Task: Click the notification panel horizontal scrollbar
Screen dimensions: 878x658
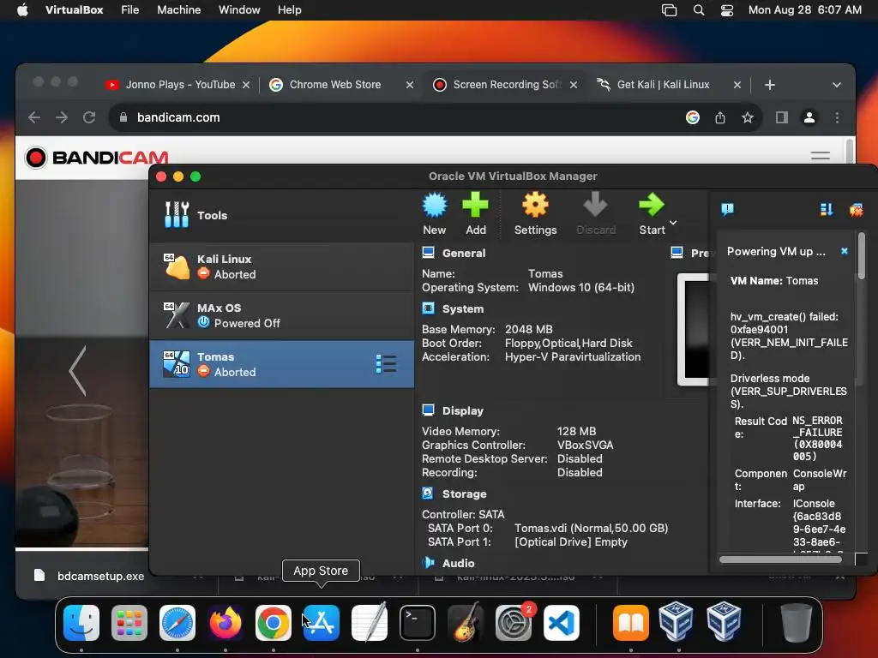Action: tap(780, 559)
